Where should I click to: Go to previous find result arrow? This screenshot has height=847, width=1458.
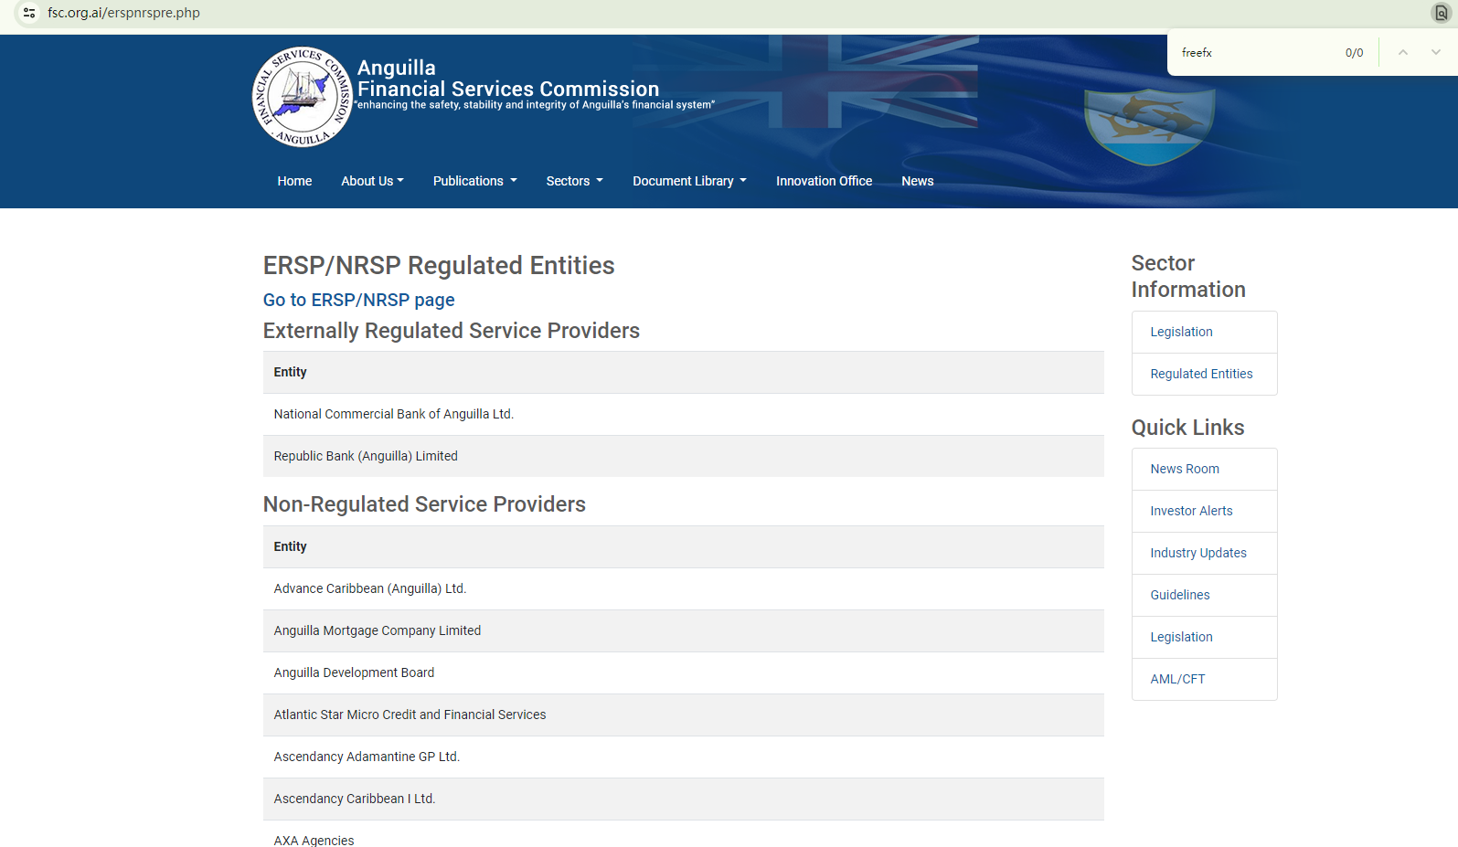tap(1403, 52)
